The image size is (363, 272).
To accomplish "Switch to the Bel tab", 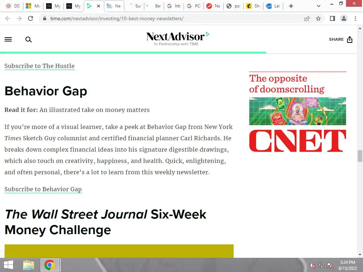I will [x=154, y=6].
